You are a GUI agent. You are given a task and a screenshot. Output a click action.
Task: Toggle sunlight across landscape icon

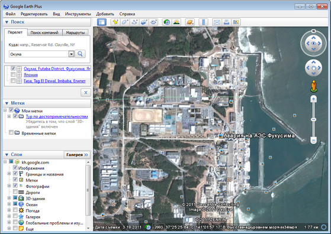(x=176, y=22)
